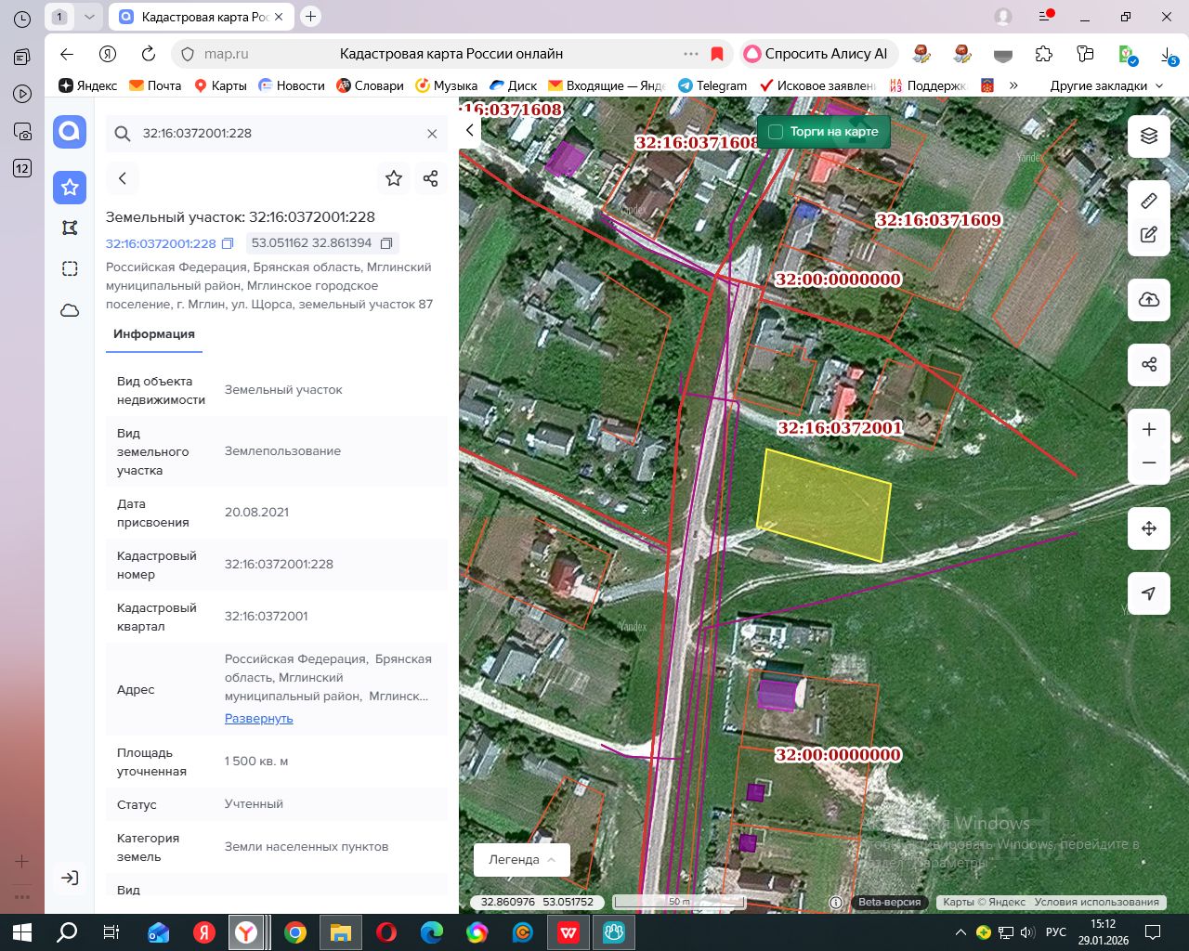
Task: Open the browser downloads
Action: (1169, 55)
